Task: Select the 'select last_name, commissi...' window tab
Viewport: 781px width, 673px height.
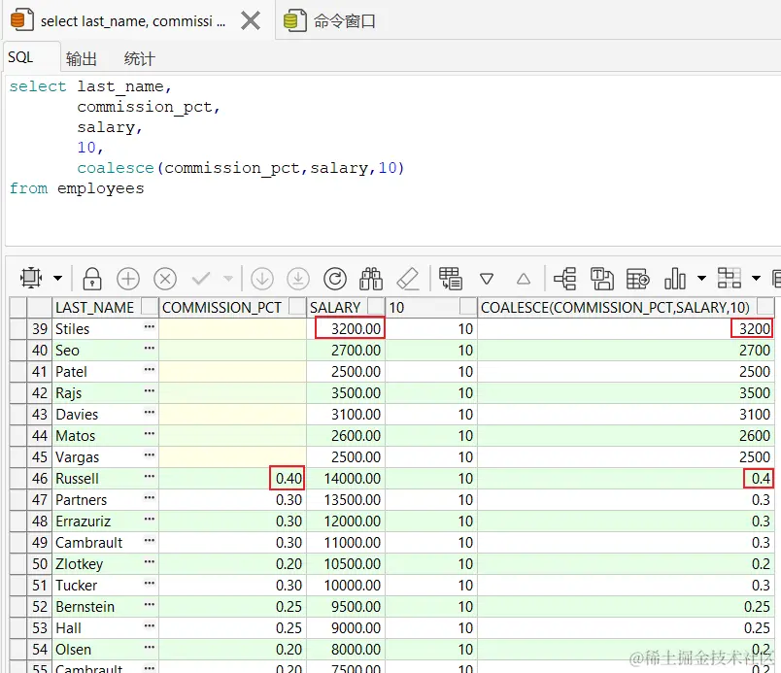Action: [x=133, y=21]
